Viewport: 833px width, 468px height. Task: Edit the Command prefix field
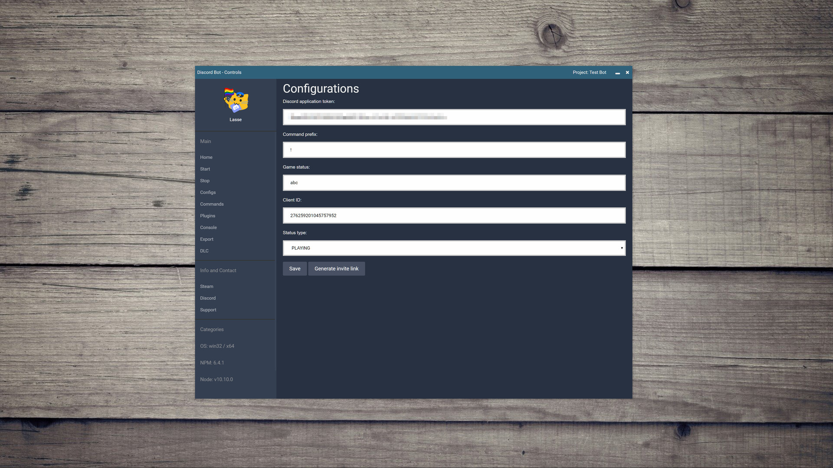coord(454,149)
